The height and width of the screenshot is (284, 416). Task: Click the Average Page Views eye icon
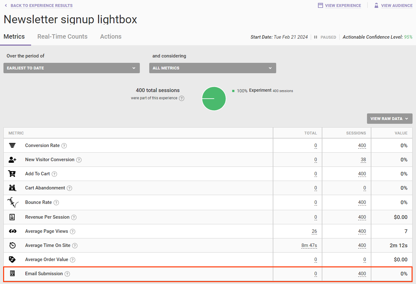click(x=13, y=231)
